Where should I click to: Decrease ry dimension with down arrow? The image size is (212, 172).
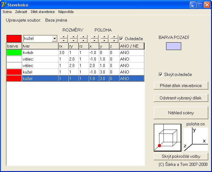coord(74,40)
